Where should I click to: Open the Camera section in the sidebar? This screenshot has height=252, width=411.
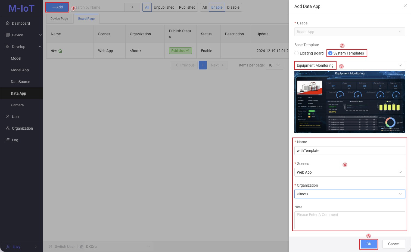17,105
